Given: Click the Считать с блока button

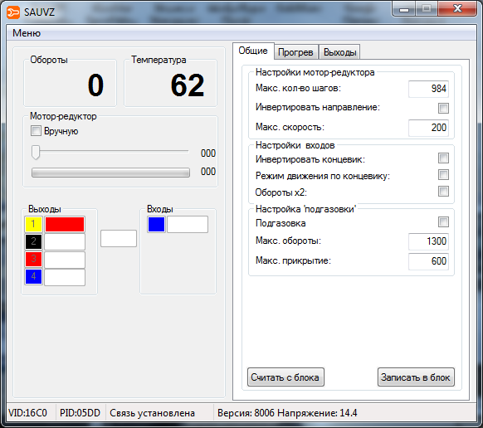Looking at the screenshot, I should coord(285,377).
